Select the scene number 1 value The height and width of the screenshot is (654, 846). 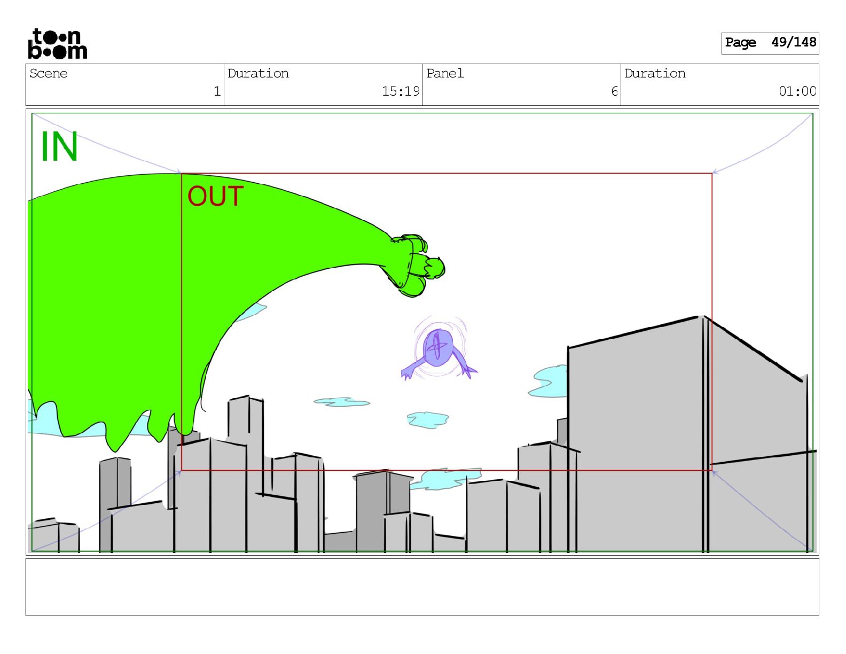(x=217, y=91)
